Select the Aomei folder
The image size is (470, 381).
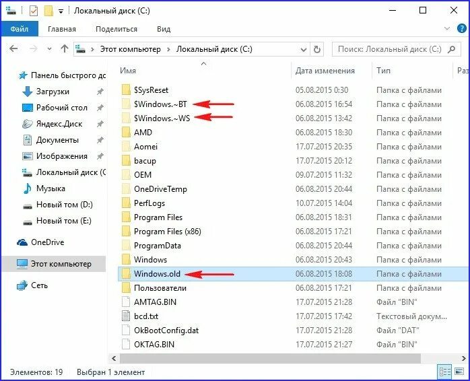point(145,146)
